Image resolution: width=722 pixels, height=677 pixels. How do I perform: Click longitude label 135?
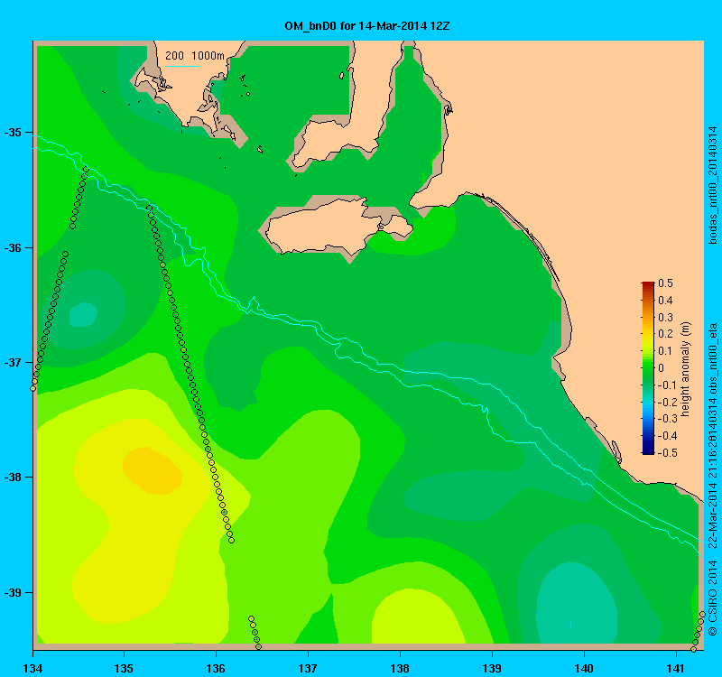click(124, 668)
